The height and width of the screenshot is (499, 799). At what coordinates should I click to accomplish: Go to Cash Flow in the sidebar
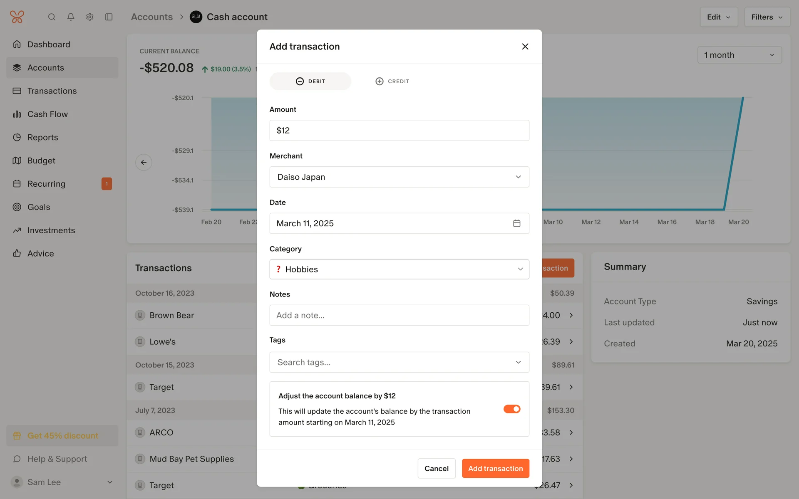coord(47,114)
